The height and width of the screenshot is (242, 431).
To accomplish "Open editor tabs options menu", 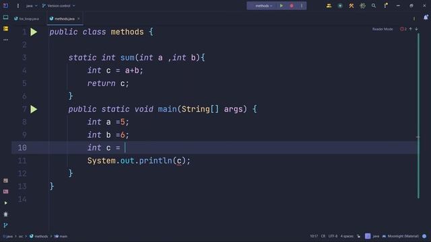I will point(414,19).
